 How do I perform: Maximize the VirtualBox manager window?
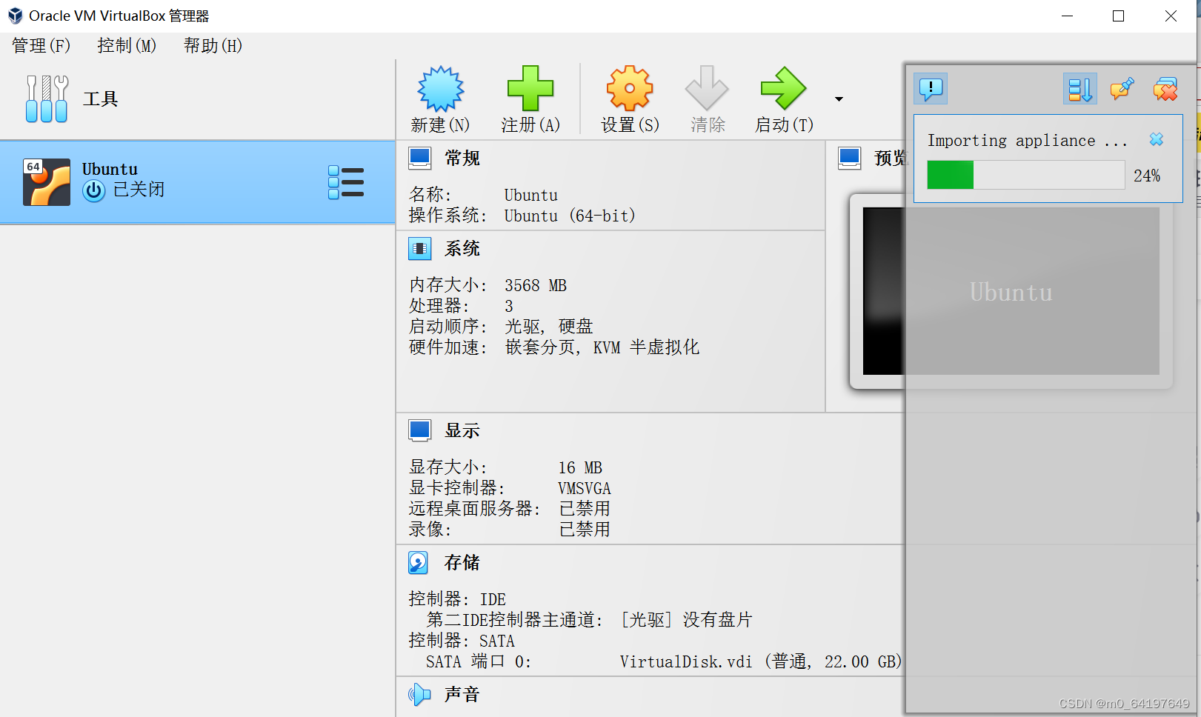click(1119, 16)
